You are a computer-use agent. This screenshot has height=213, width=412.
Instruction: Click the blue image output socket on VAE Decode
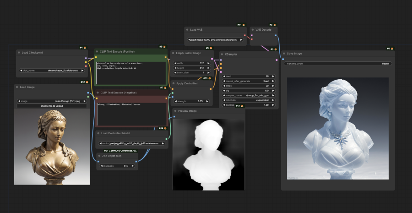(x=276, y=35)
